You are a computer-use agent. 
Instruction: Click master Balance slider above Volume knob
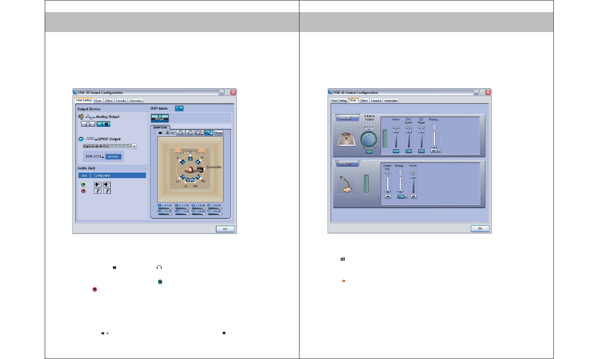pyautogui.click(x=369, y=128)
